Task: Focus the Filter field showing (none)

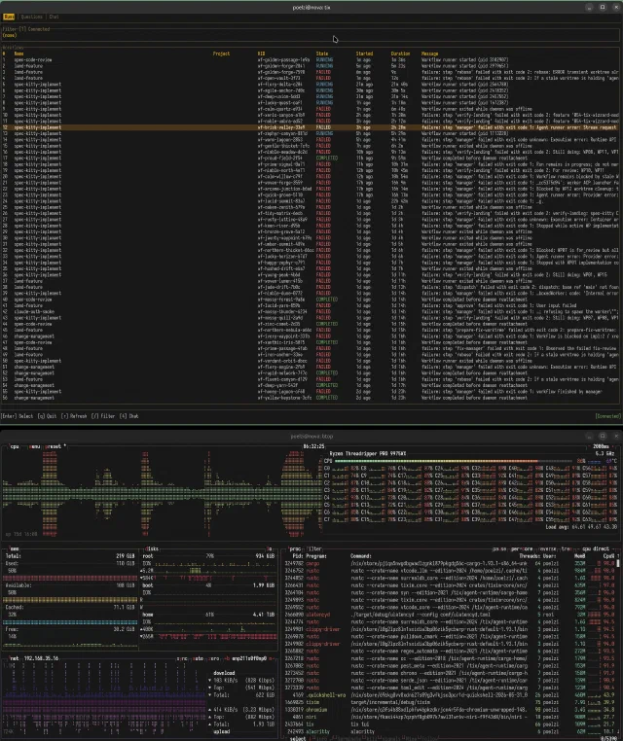Action: coord(311,35)
